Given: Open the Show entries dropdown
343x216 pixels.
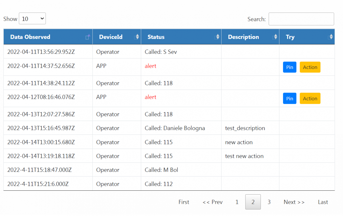Looking at the screenshot, I should pyautogui.click(x=32, y=19).
